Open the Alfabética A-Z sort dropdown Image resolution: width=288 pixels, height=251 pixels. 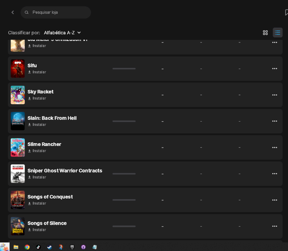click(x=62, y=33)
